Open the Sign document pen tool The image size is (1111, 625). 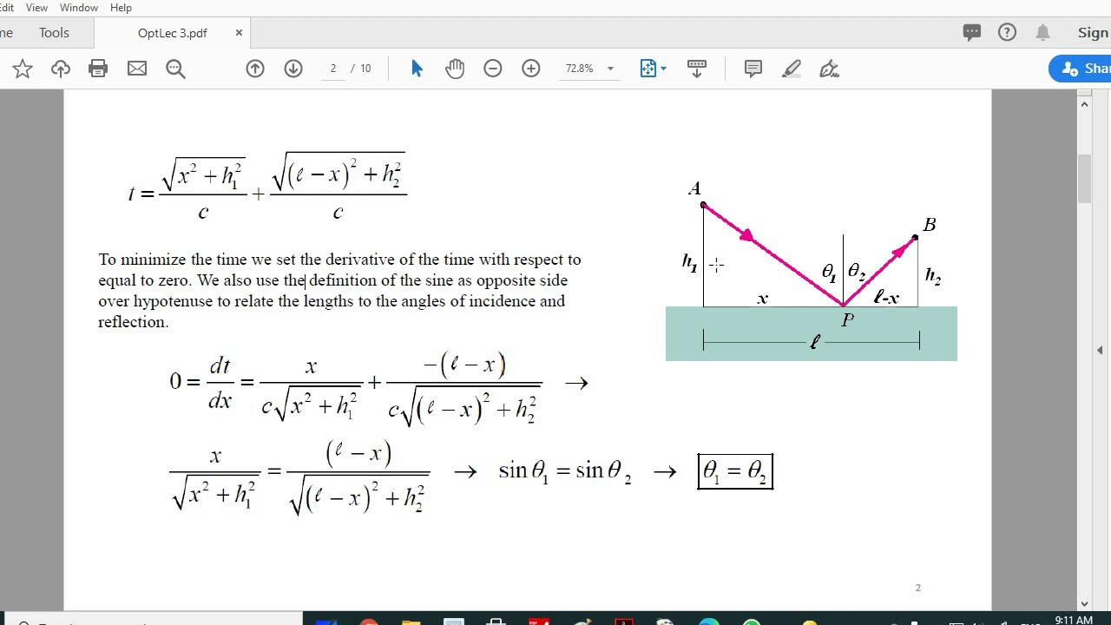[830, 69]
